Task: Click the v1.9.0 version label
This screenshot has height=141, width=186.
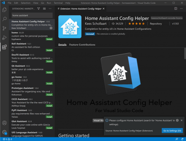Action: [175, 24]
